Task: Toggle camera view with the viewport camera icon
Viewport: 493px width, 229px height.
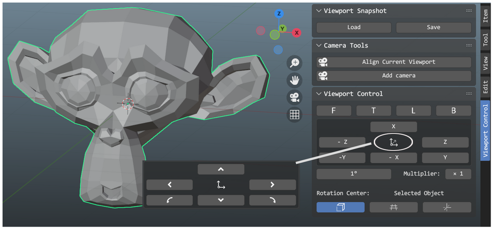Action: point(294,98)
